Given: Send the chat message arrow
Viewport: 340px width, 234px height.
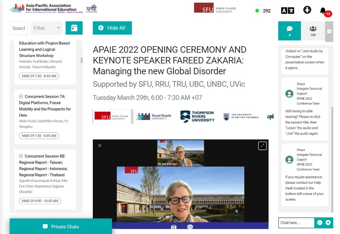Looking at the screenshot, I should coord(328,222).
